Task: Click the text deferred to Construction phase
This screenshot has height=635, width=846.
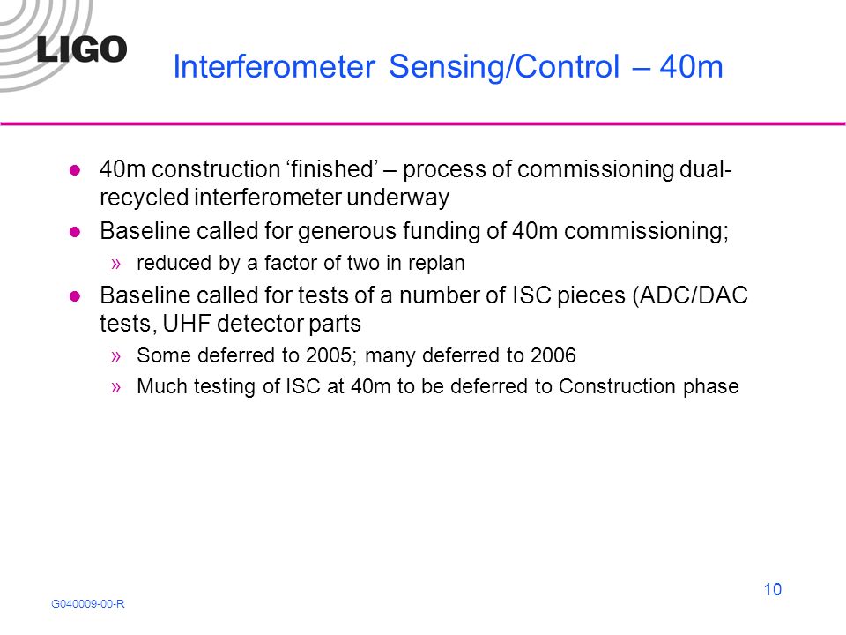Action: click(580, 386)
